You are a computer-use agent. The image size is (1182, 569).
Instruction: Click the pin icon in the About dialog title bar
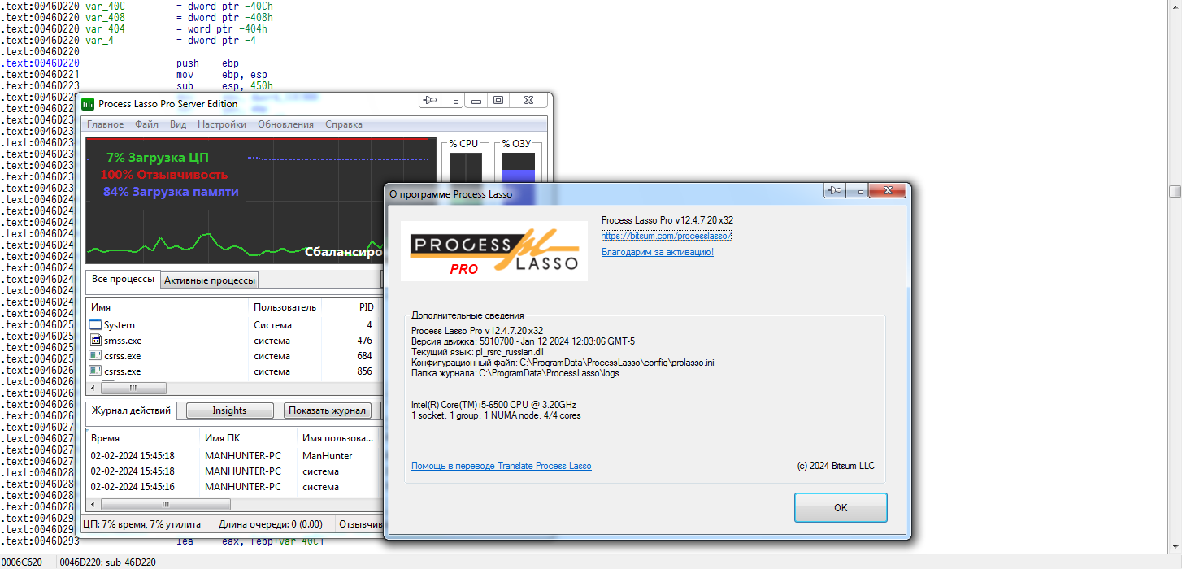(x=835, y=192)
